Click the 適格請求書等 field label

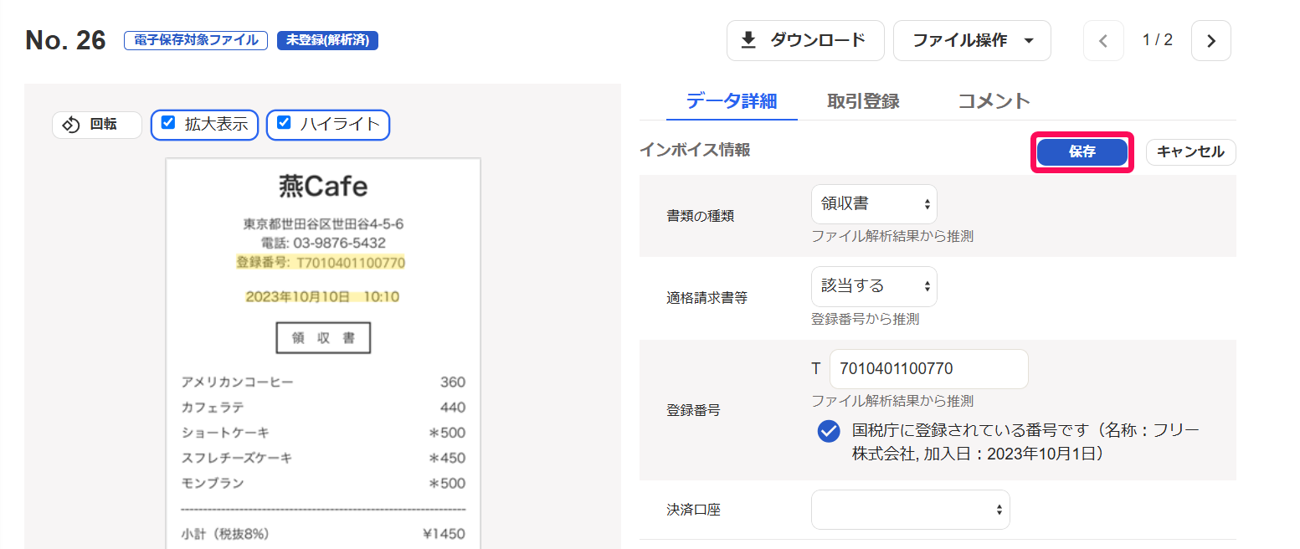(707, 298)
